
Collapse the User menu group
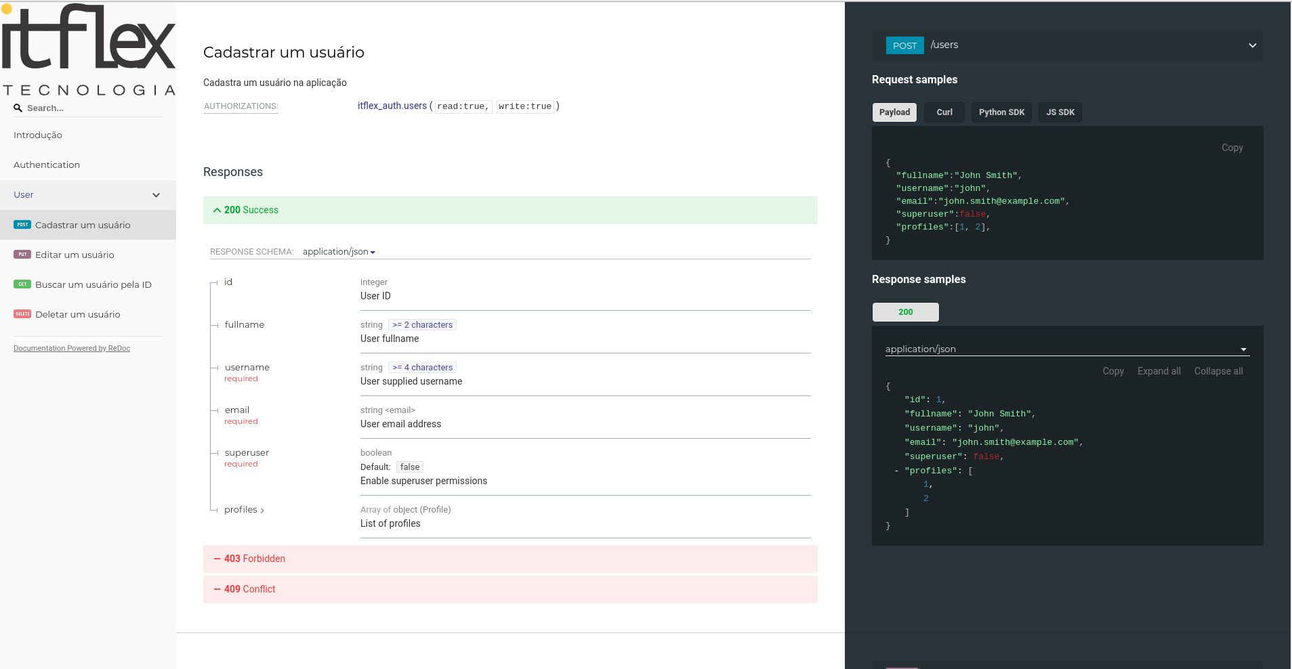tap(88, 195)
